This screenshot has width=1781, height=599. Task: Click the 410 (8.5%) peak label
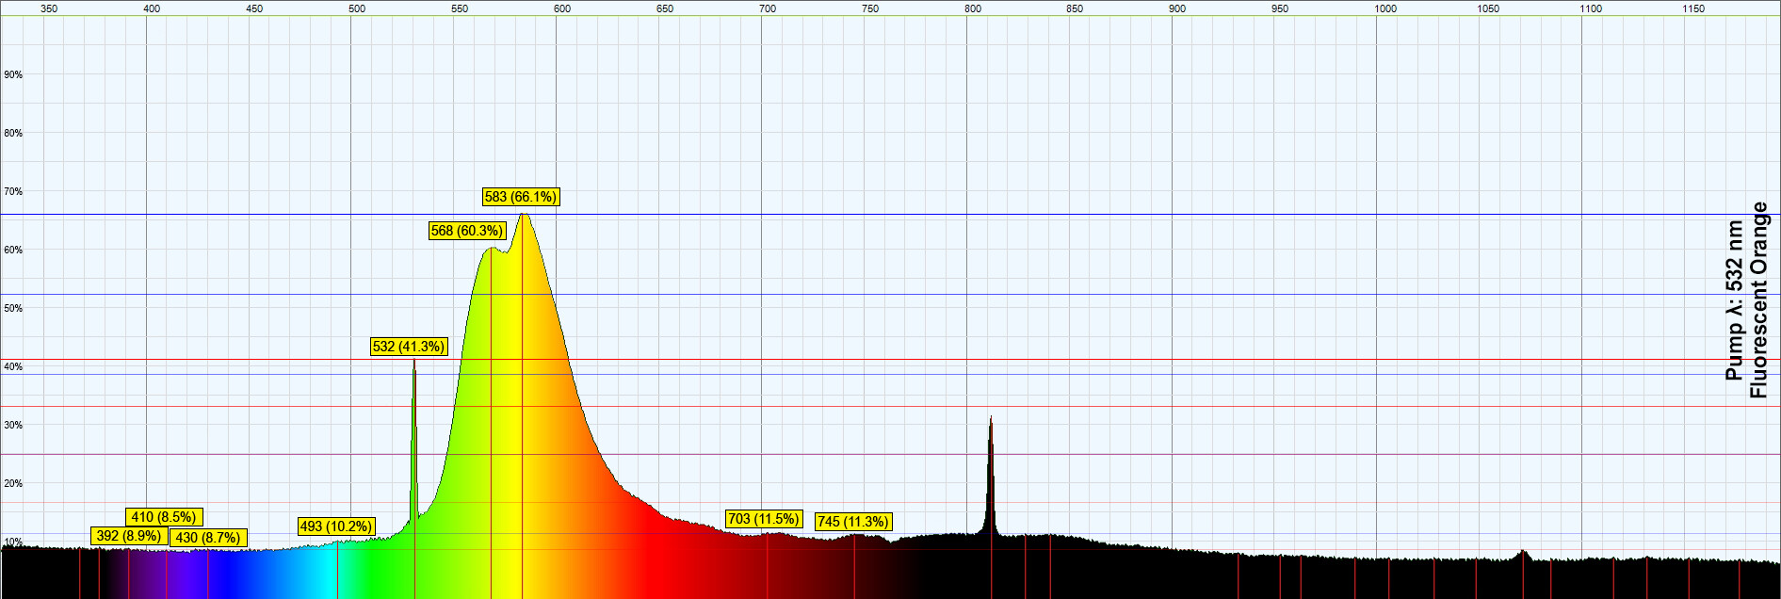164,517
